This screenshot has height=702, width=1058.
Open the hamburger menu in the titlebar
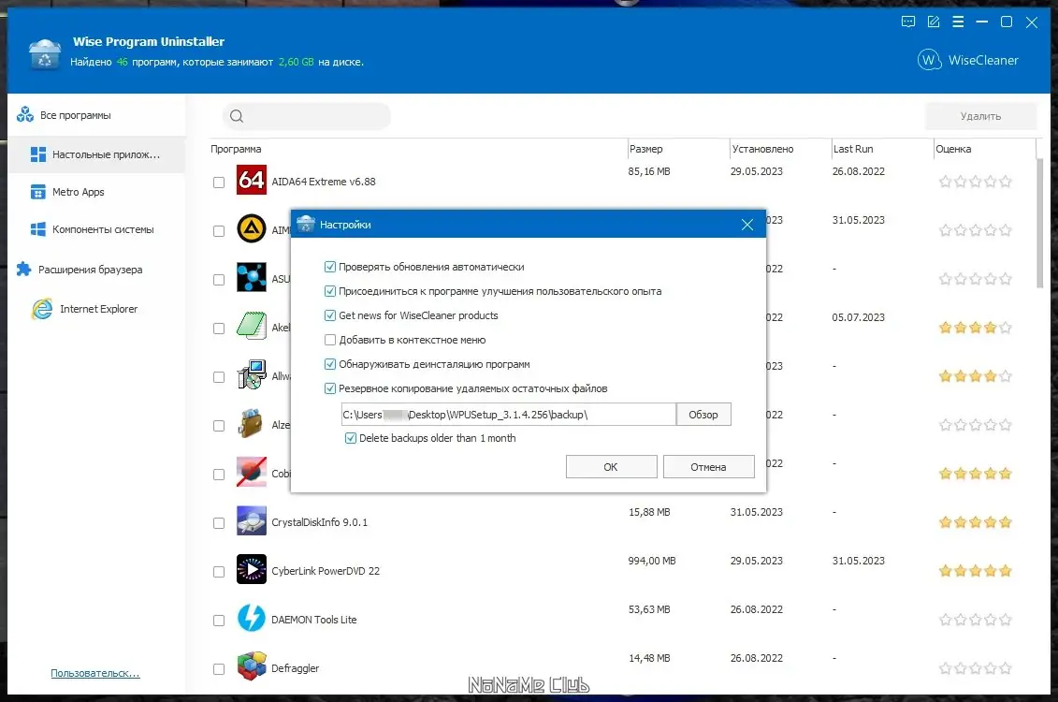(x=957, y=21)
